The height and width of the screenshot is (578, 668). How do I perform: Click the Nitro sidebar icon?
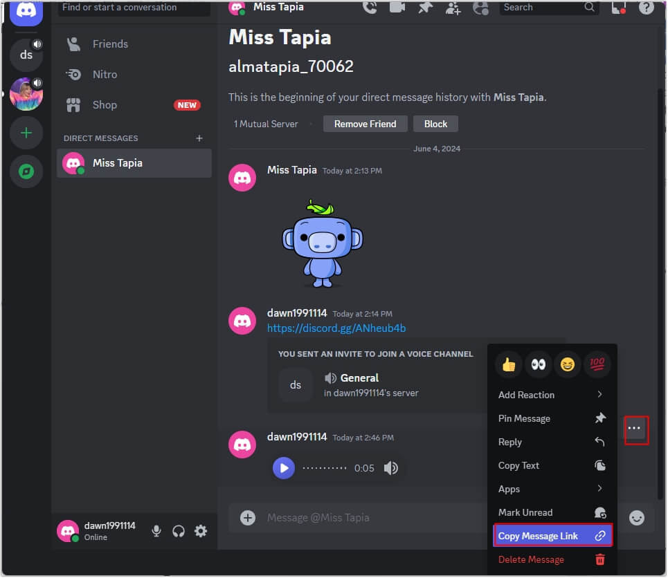click(75, 74)
